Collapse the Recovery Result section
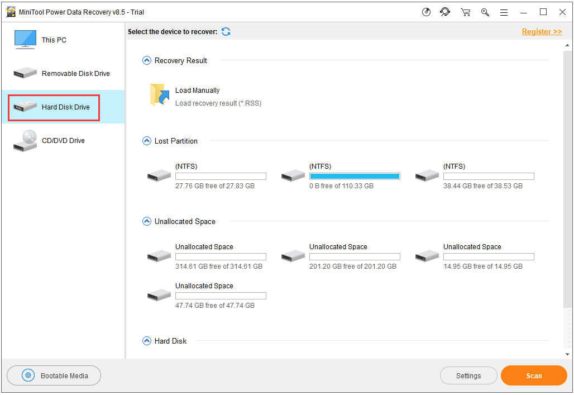Image resolution: width=574 pixels, height=395 pixels. click(x=146, y=60)
